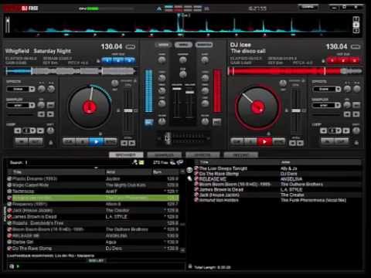Viewport: 371px width, 278px height.
Task: Set Loop Out on the right deck
Action: (x=342, y=142)
